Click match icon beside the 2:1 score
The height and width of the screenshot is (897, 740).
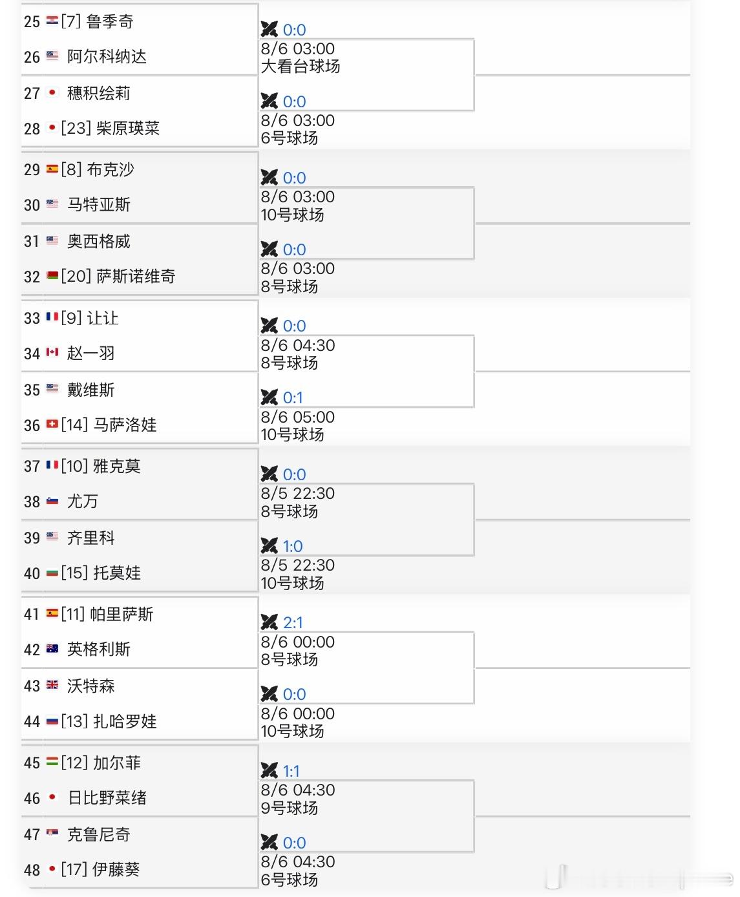pyautogui.click(x=270, y=622)
